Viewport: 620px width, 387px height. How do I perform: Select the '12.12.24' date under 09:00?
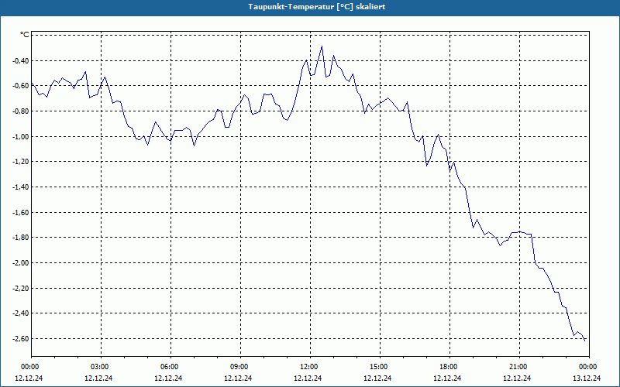(x=238, y=378)
